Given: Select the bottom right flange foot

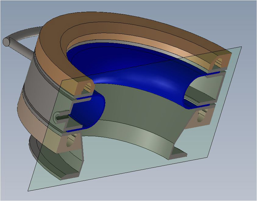Looking at the screenshot, I should [x=178, y=153].
